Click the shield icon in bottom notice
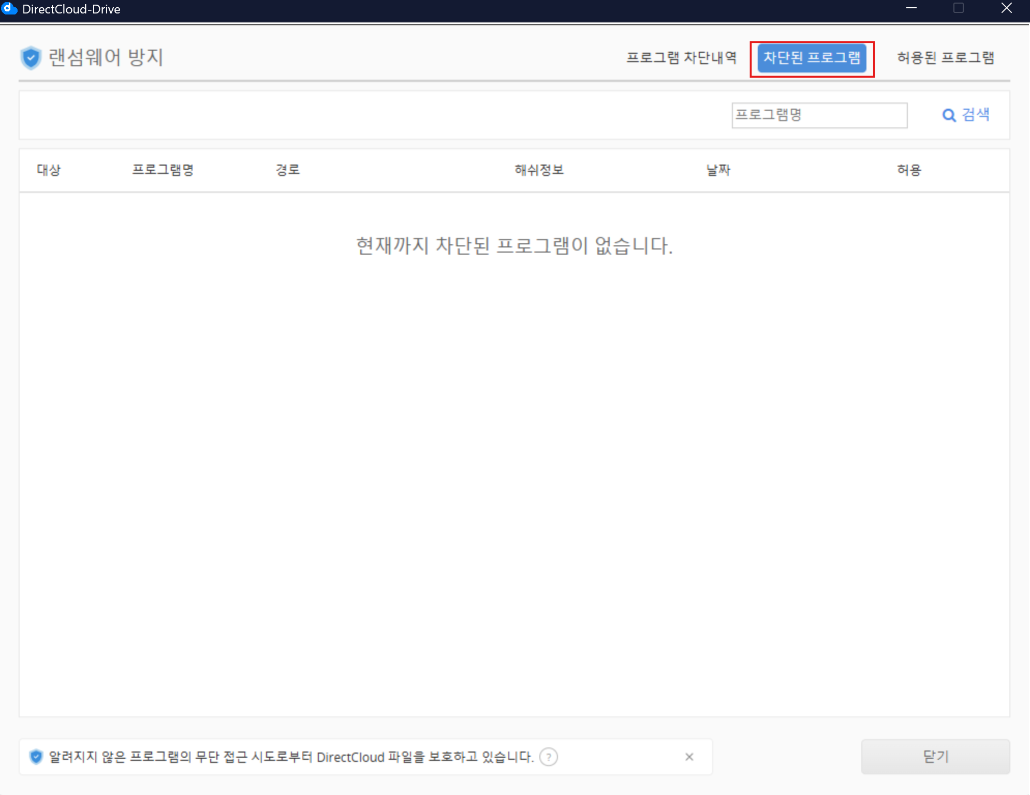This screenshot has height=795, width=1030. click(36, 757)
